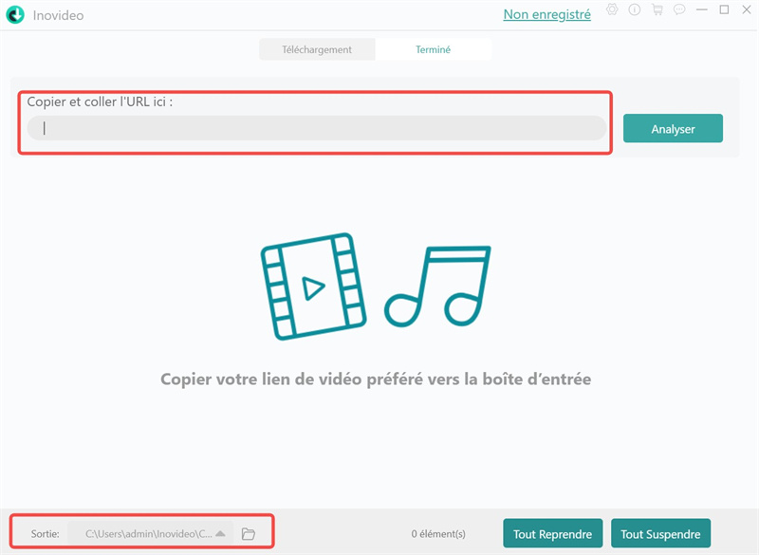Maximize the Inovideo window
Viewport: 759px width, 555px height.
point(725,11)
